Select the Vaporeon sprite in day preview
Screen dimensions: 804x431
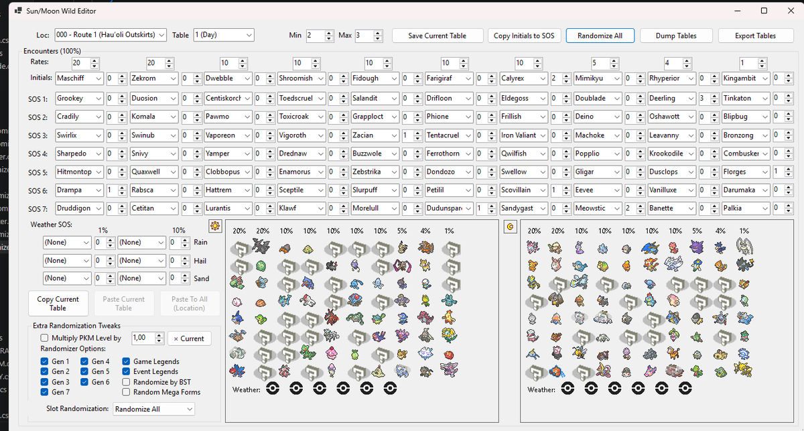286,300
